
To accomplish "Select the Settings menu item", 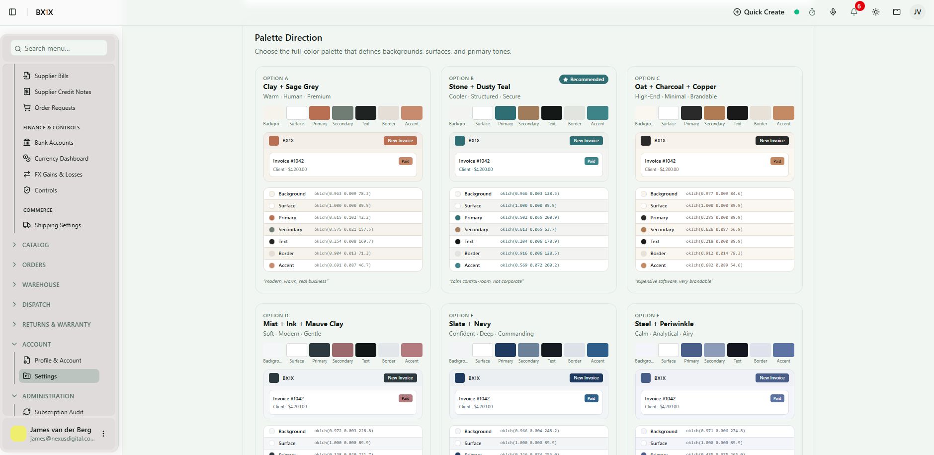I will click(59, 376).
